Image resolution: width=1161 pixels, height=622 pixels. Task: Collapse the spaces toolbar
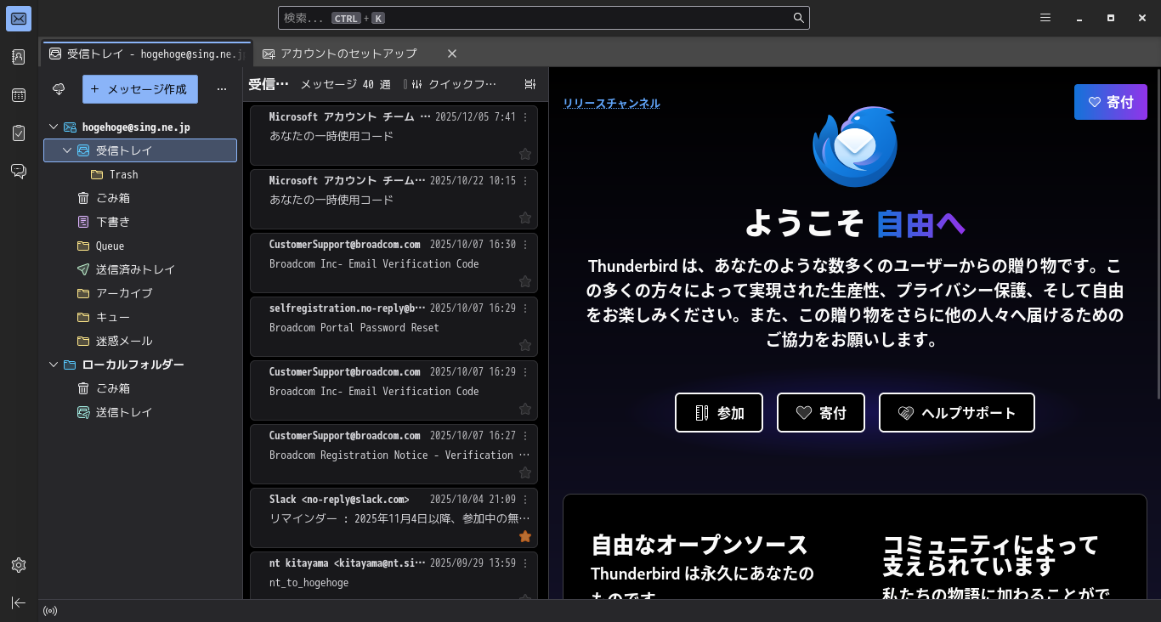(x=19, y=602)
